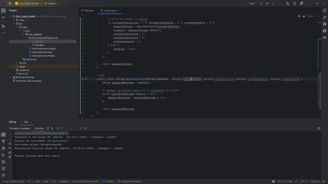The width and height of the screenshot is (328, 184).
Task: Stop the debug process
Action: (52, 128)
